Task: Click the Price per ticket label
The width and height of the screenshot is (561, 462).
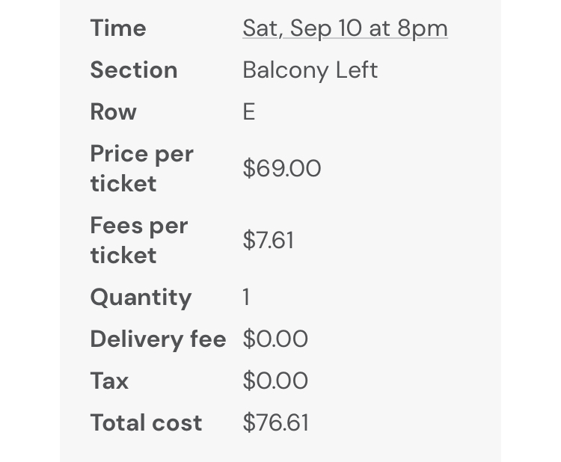Action: (141, 169)
